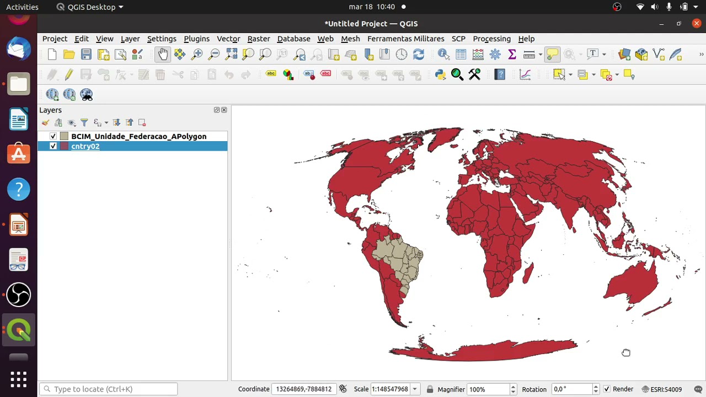This screenshot has width=706, height=397.
Task: Click the Coordinate value field
Action: click(x=303, y=389)
